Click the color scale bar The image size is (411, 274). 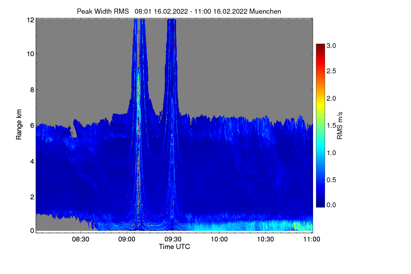pyautogui.click(x=320, y=125)
